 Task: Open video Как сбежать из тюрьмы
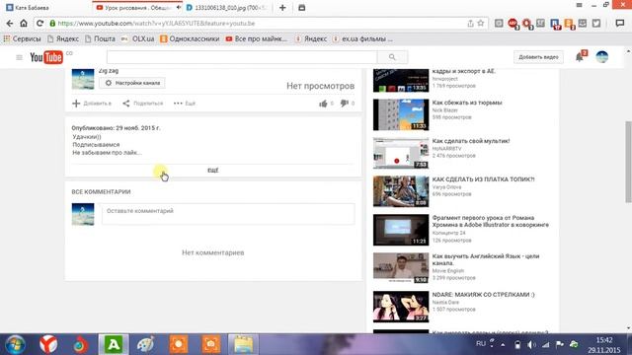(467, 103)
